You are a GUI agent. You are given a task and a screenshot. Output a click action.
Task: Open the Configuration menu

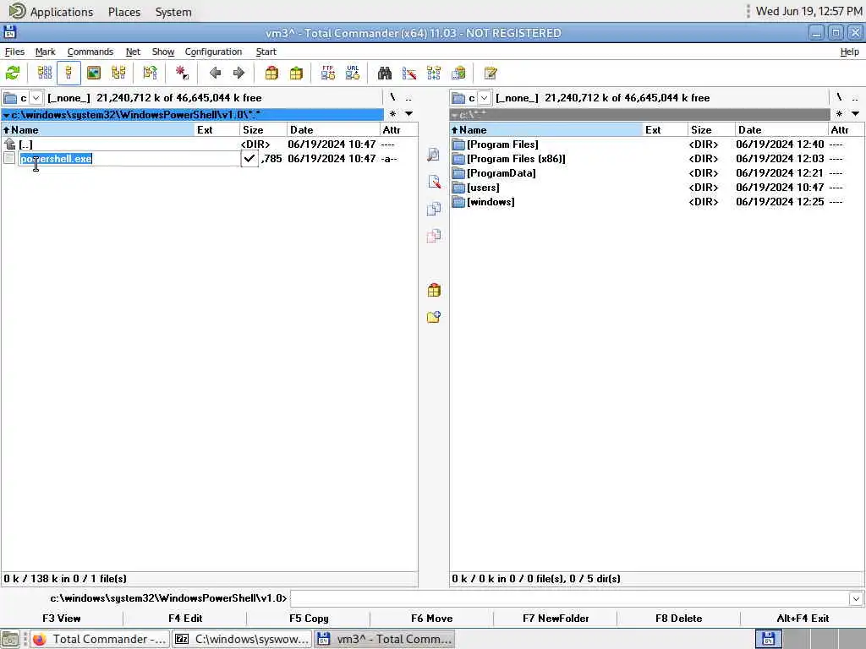coord(213,52)
